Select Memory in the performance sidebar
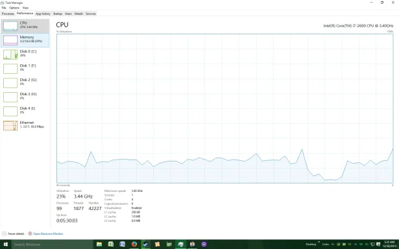The height and width of the screenshot is (249, 399). click(x=25, y=40)
